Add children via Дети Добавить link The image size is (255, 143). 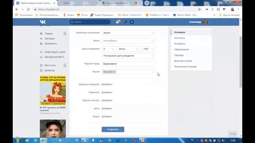107,108
